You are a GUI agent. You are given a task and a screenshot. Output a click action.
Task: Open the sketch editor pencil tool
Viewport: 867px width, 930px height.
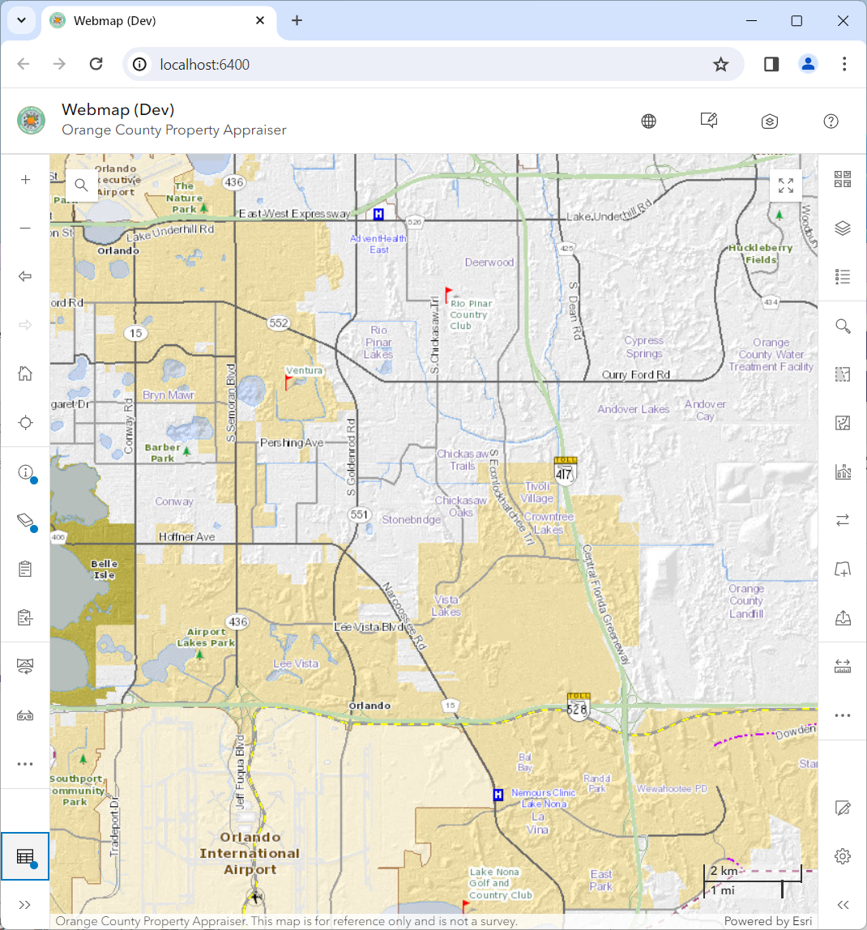pos(843,808)
